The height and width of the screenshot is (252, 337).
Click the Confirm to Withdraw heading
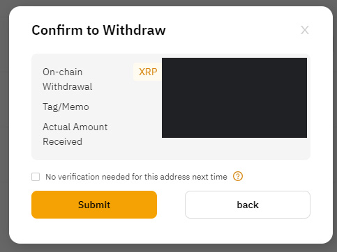(x=98, y=30)
